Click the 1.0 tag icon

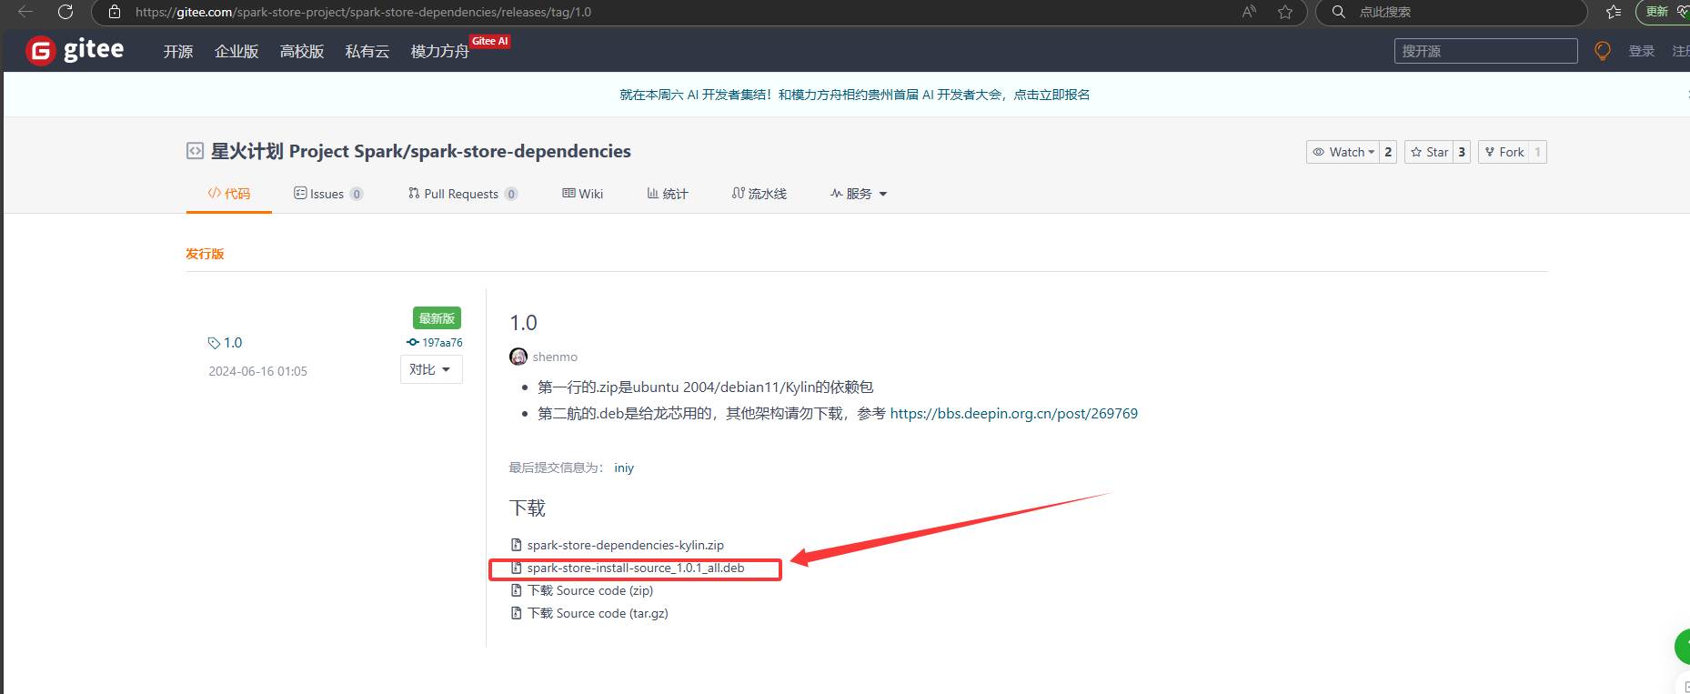[x=214, y=343]
